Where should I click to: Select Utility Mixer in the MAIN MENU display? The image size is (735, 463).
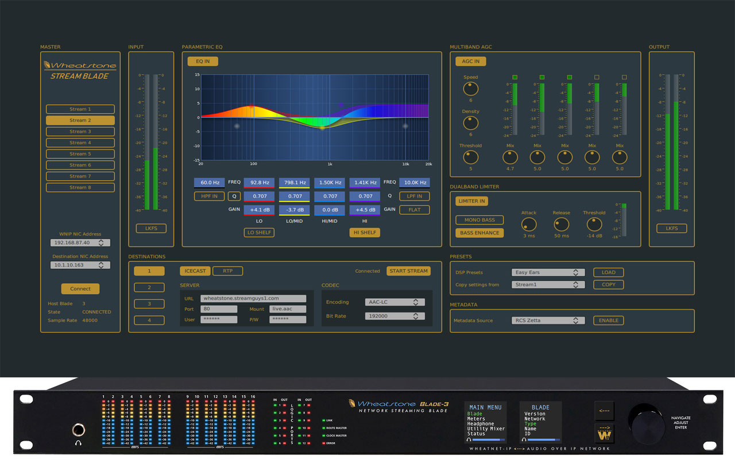pyautogui.click(x=486, y=429)
